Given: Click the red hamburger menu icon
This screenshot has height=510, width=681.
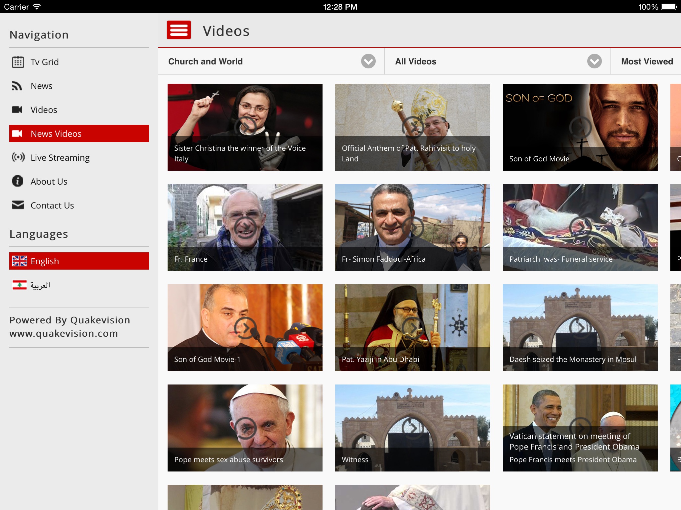Looking at the screenshot, I should coord(179,30).
